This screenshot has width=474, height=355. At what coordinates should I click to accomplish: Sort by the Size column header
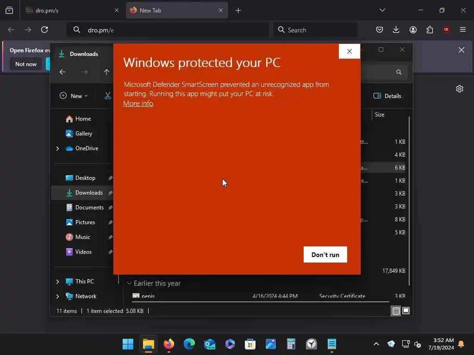[380, 115]
